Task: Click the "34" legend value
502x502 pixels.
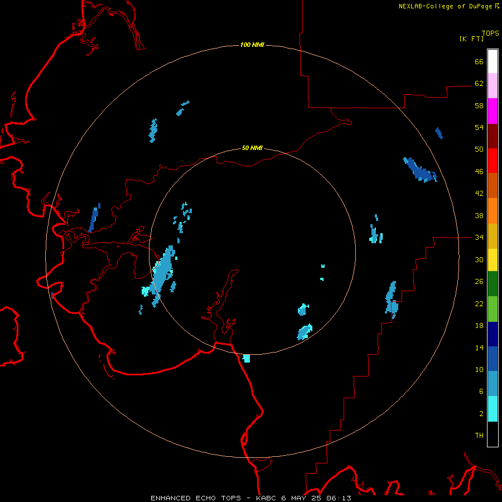Action: point(479,238)
